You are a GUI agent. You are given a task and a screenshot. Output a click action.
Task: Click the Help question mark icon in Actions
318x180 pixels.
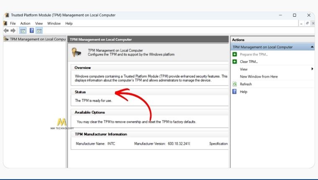tap(234, 92)
